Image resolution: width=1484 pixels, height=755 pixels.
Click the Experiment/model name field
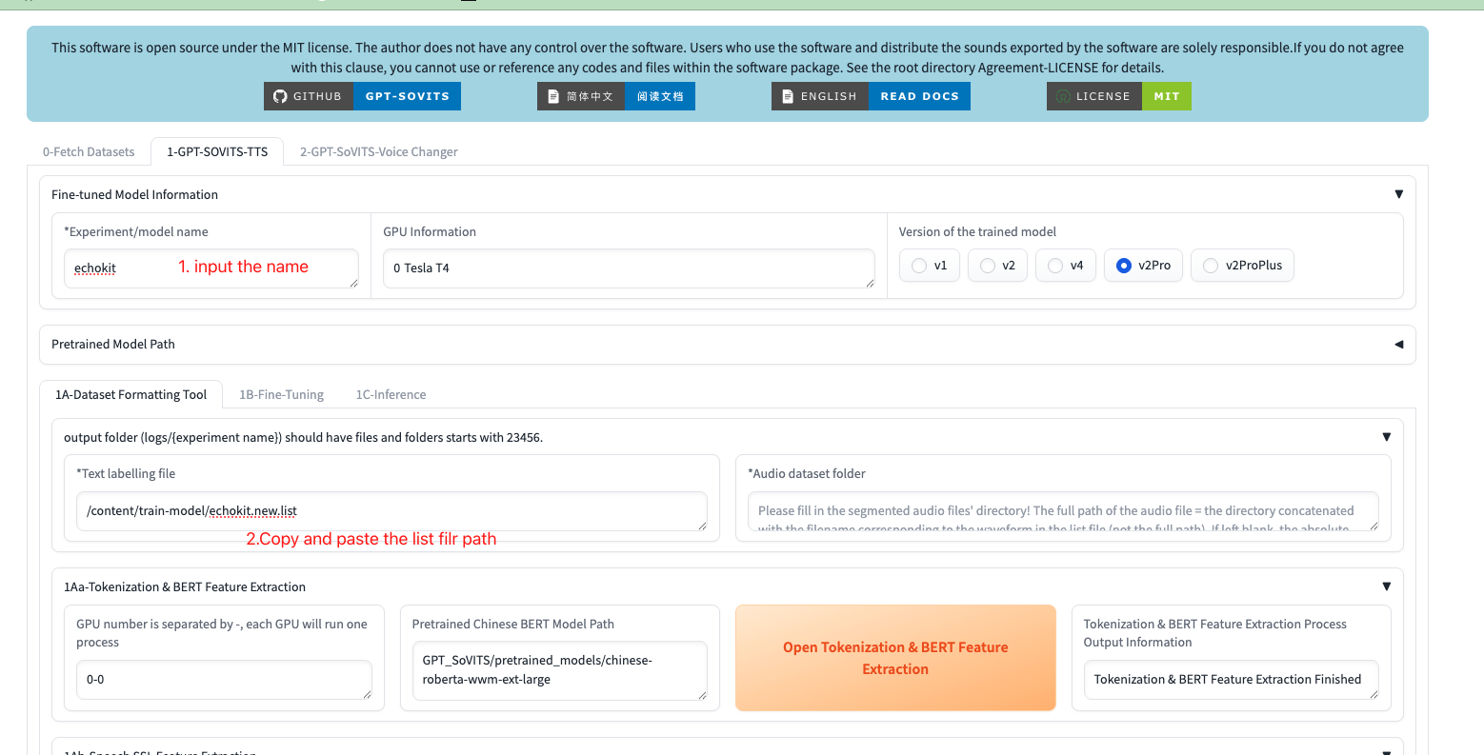click(211, 268)
